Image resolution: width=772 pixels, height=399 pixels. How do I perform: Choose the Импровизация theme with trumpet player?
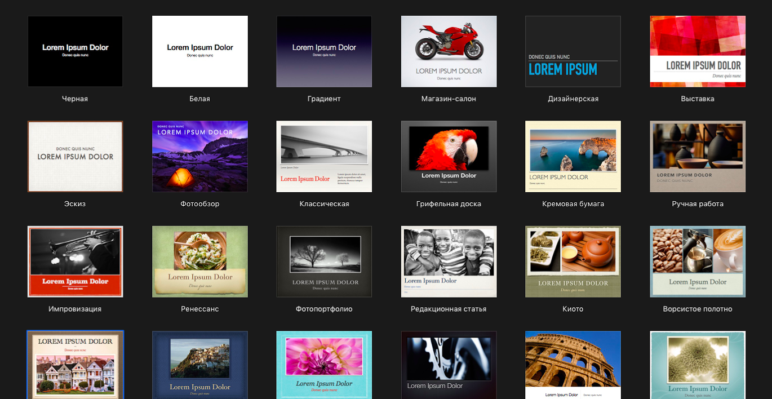pos(75,261)
